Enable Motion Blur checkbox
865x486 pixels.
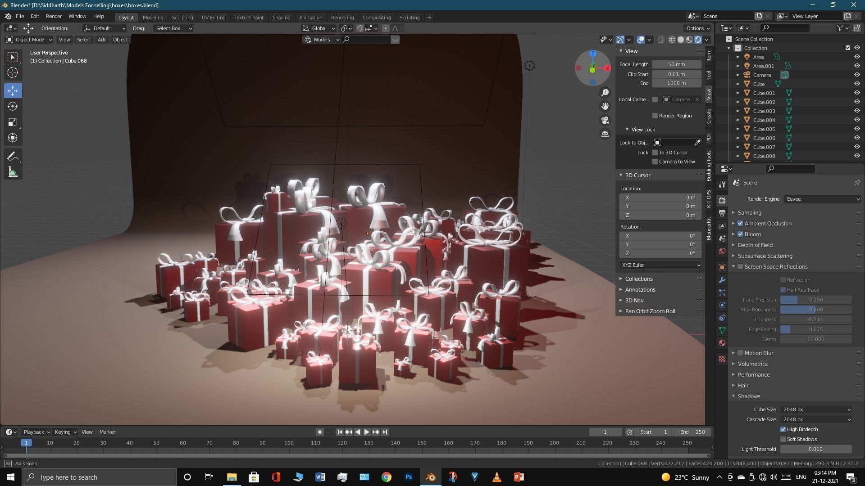[740, 353]
